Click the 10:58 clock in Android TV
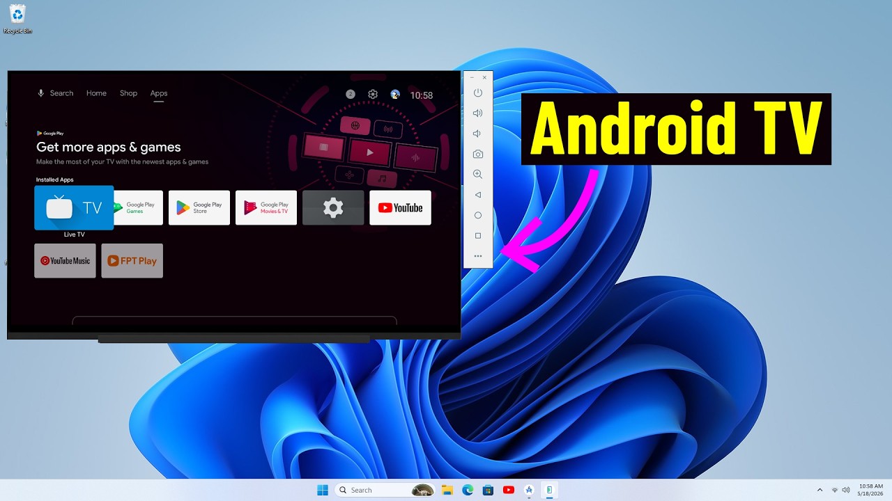The image size is (892, 501). click(422, 95)
